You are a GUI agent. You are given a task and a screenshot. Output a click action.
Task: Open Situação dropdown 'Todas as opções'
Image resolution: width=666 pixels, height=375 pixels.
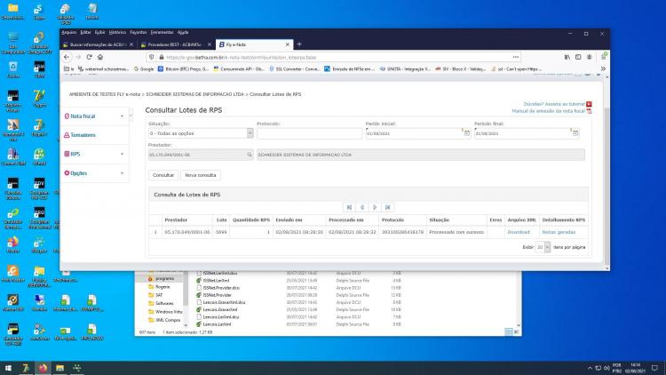pyautogui.click(x=201, y=133)
